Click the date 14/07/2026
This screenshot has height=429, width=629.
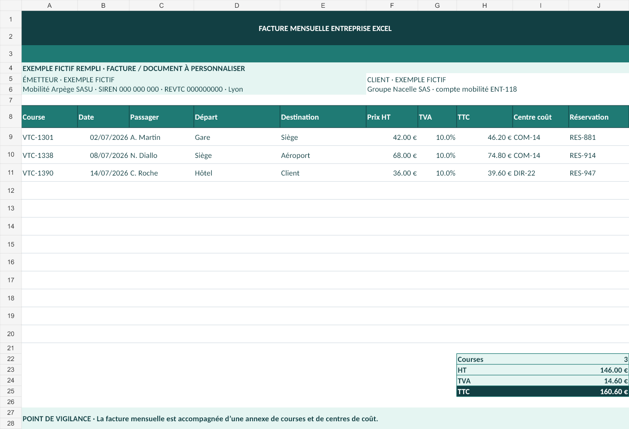[x=103, y=173]
